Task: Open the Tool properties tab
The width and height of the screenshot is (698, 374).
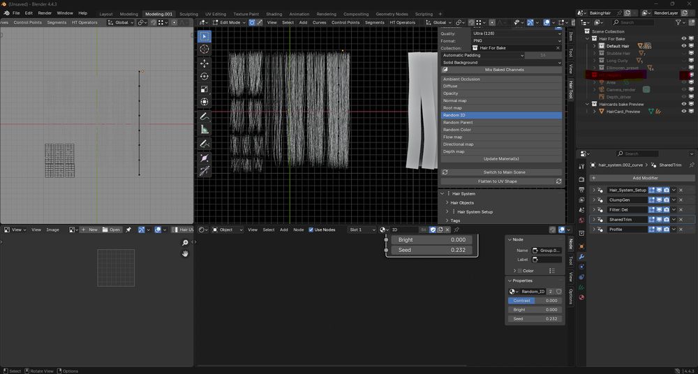Action: point(581,166)
